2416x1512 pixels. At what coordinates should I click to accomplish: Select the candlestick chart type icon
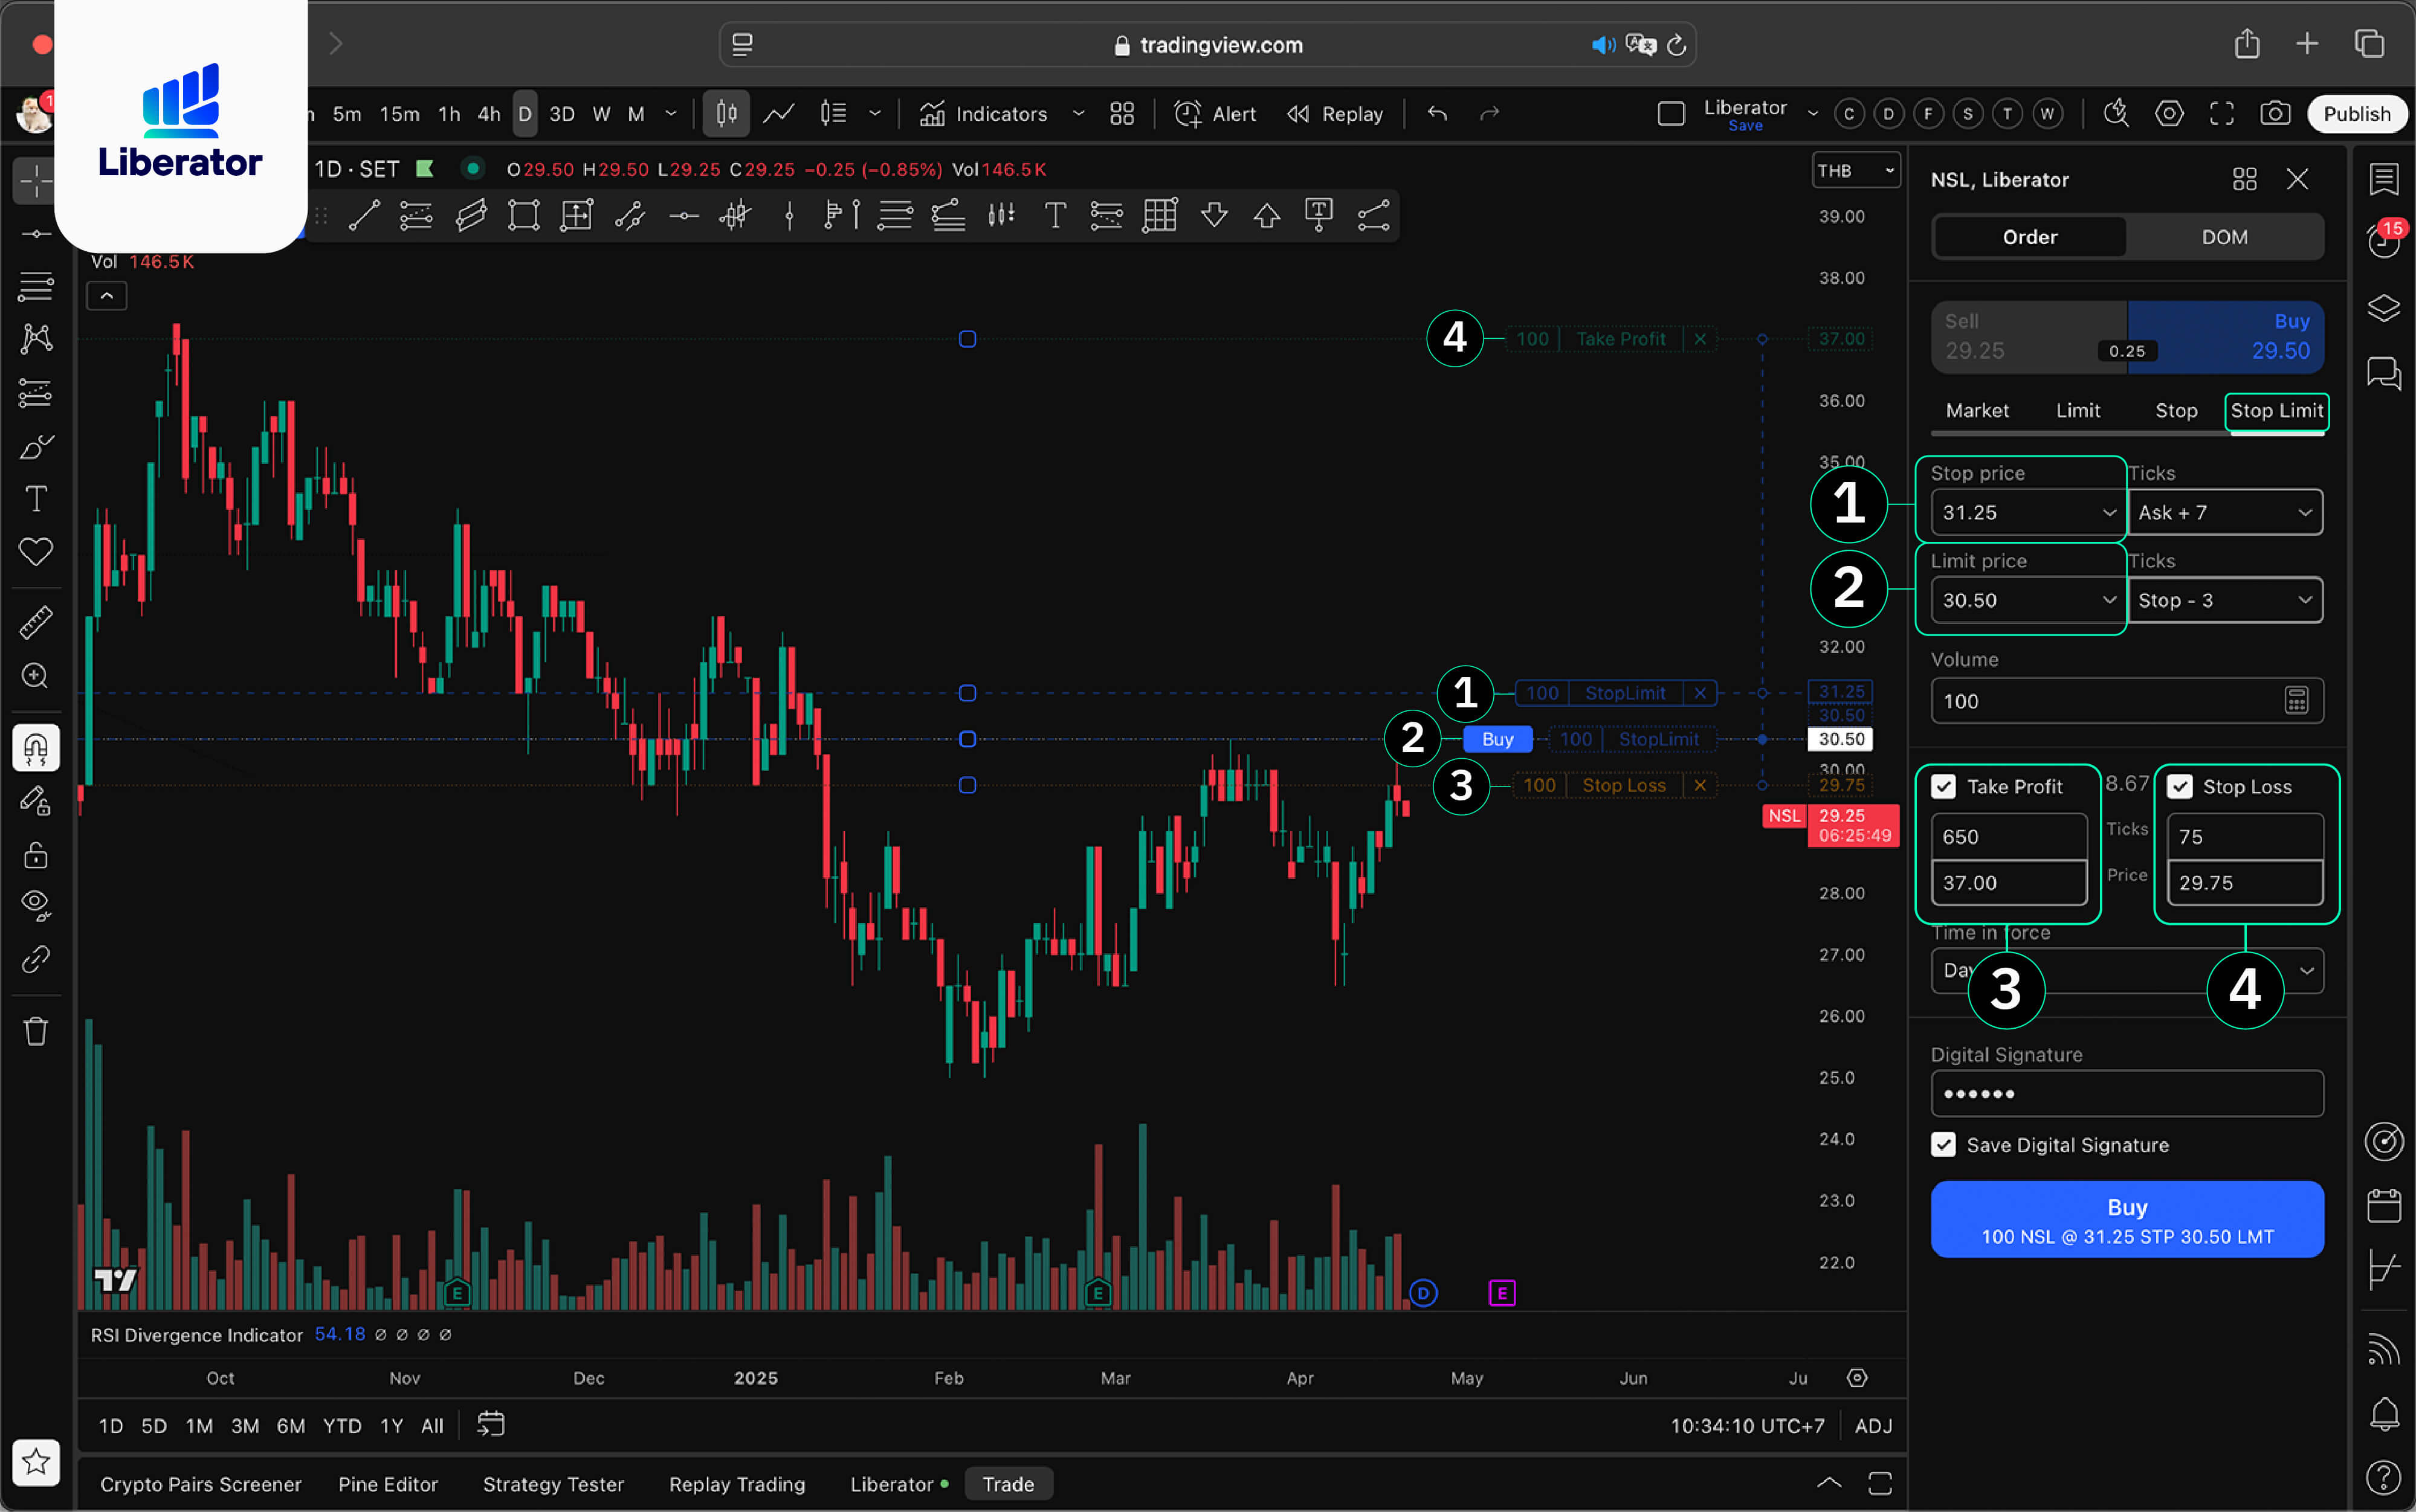(726, 114)
